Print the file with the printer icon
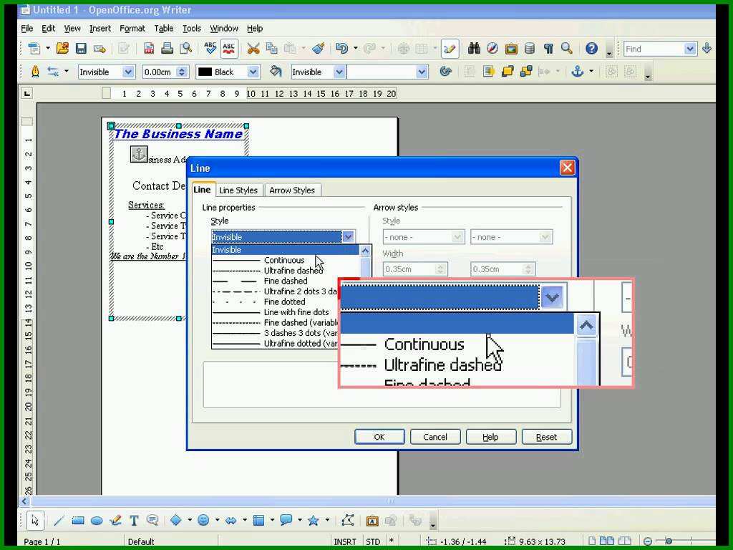Image resolution: width=733 pixels, height=550 pixels. [167, 48]
